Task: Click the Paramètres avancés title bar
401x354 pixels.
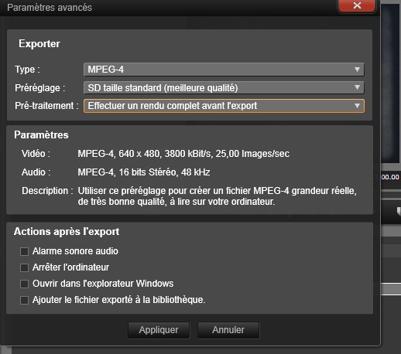Action: [x=168, y=8]
